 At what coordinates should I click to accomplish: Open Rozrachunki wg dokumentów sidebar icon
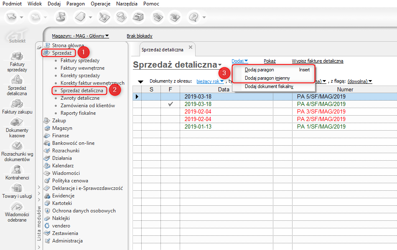click(x=17, y=146)
